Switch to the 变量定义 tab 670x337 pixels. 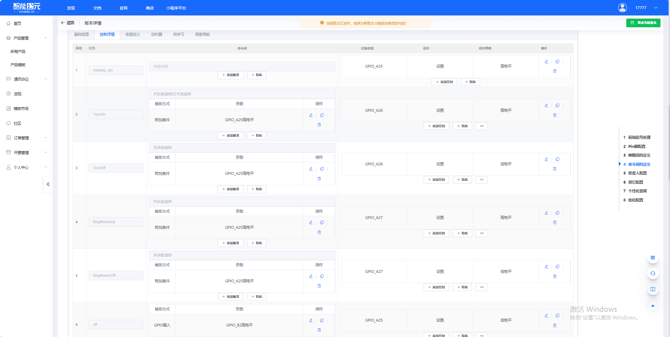click(132, 34)
